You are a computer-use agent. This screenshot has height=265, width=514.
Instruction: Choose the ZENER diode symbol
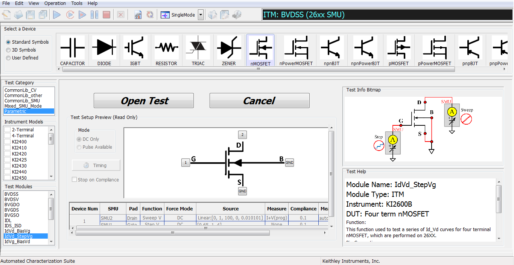pos(229,50)
